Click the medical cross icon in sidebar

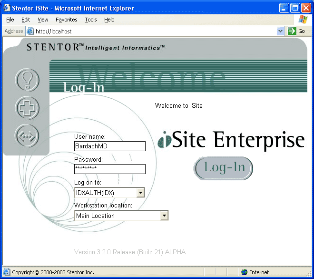click(x=28, y=108)
